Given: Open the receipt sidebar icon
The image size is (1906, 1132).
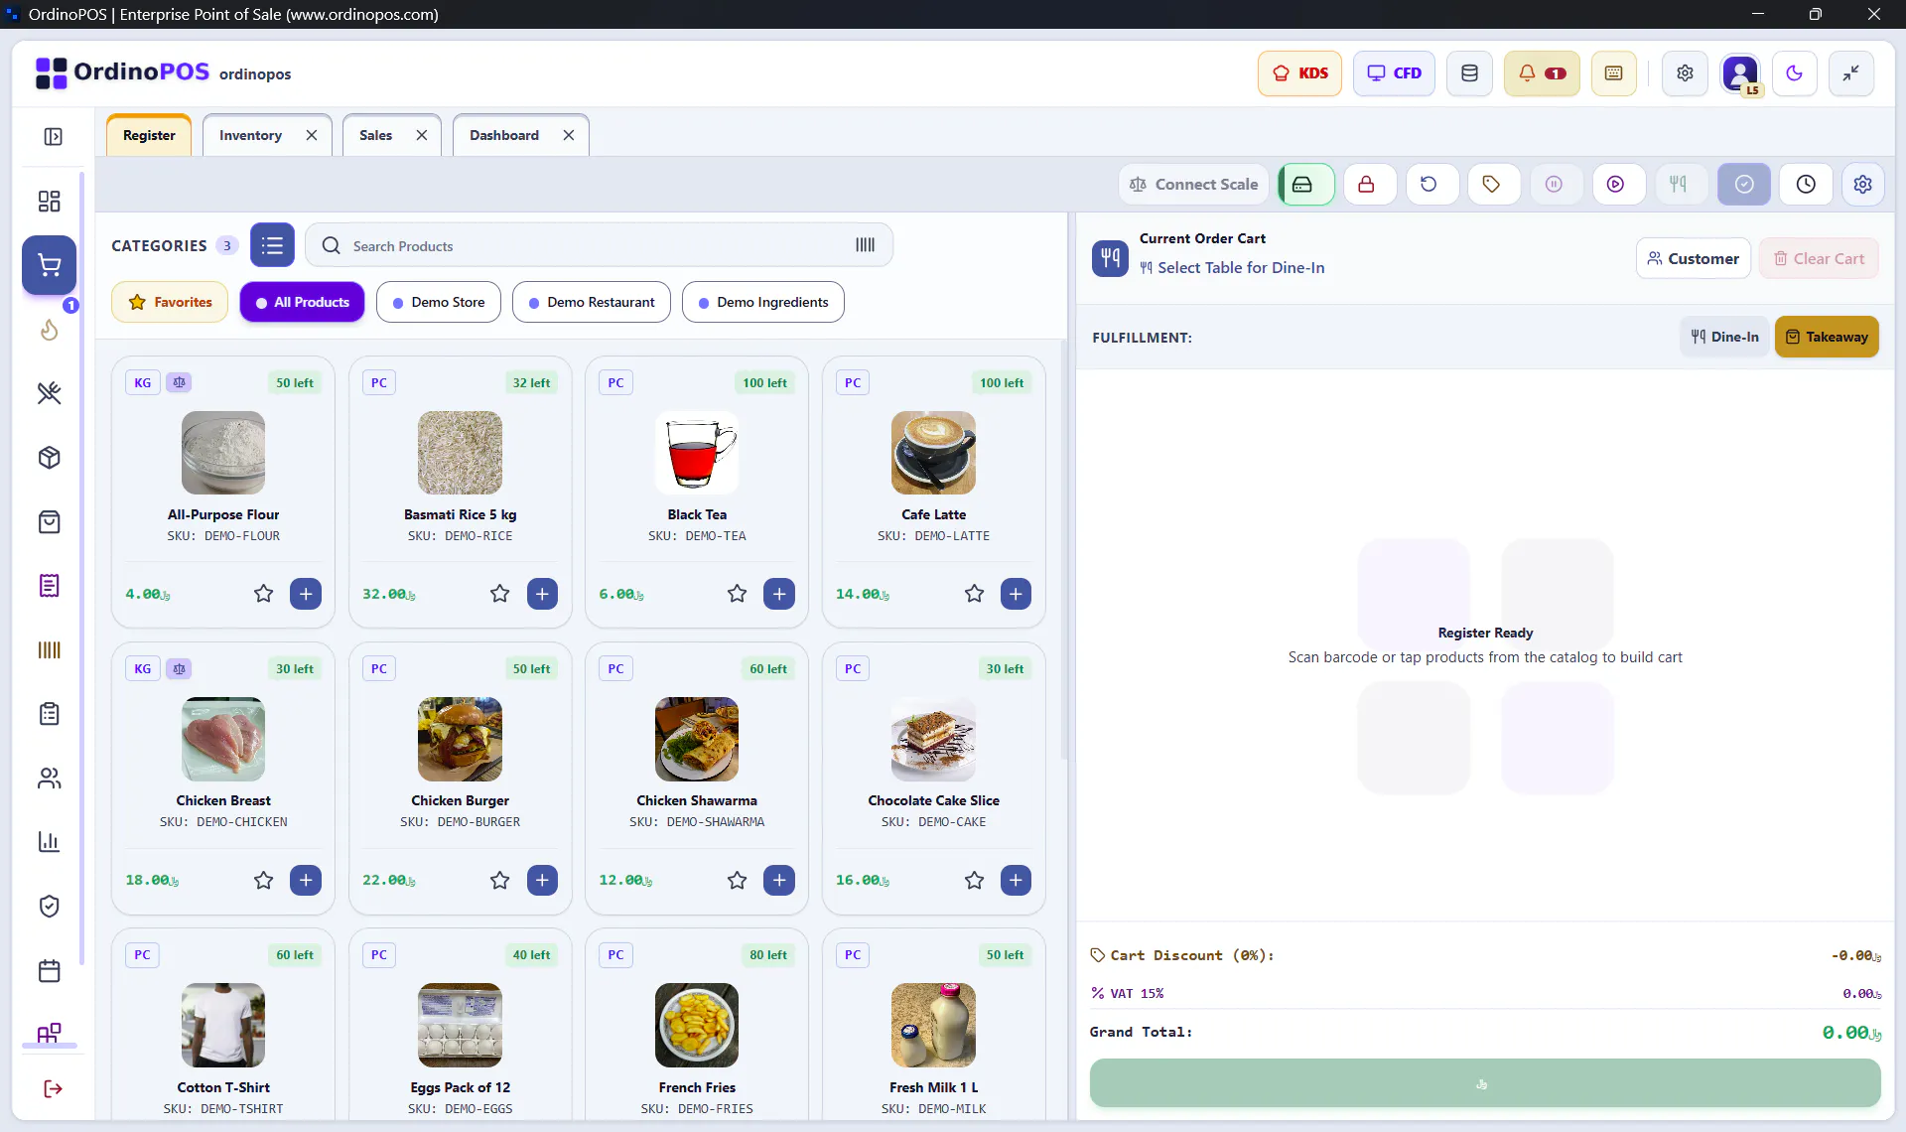Looking at the screenshot, I should (50, 586).
